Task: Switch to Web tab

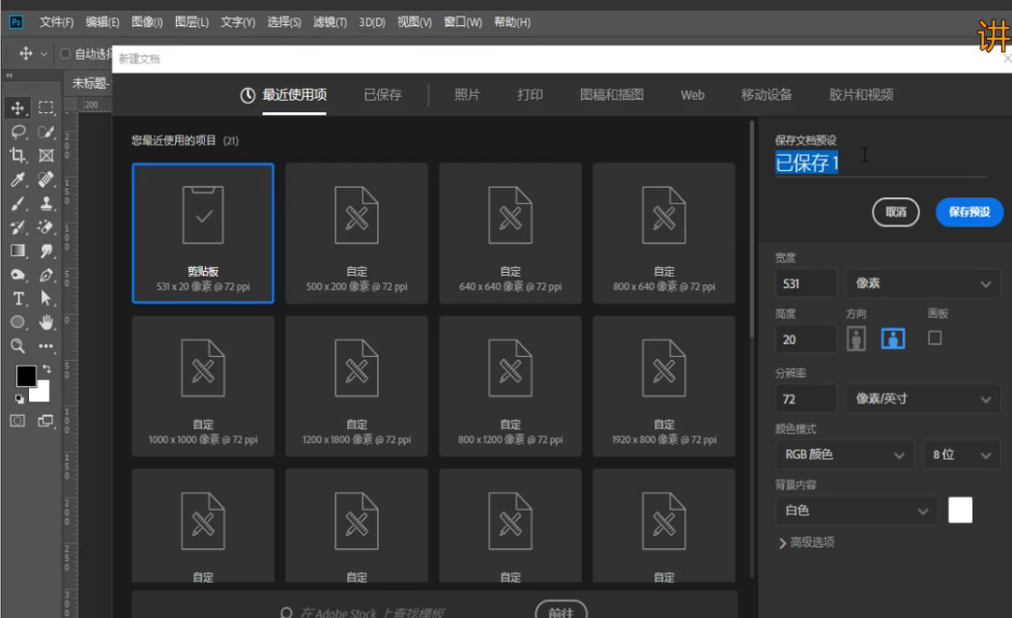Action: [692, 95]
